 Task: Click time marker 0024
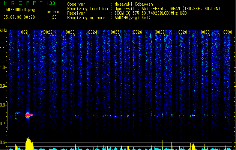point(93,32)
